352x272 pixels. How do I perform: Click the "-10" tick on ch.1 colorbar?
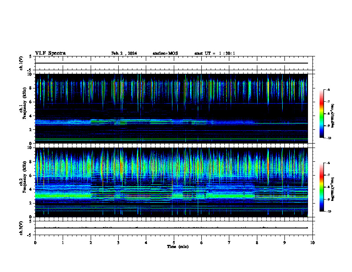click(329, 138)
